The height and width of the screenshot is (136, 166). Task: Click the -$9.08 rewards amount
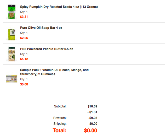[x=93, y=118]
